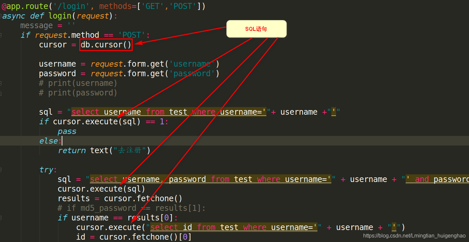Click id = cursor.fetchone()[0] line
The width and height of the screenshot is (469, 242).
(x=134, y=237)
